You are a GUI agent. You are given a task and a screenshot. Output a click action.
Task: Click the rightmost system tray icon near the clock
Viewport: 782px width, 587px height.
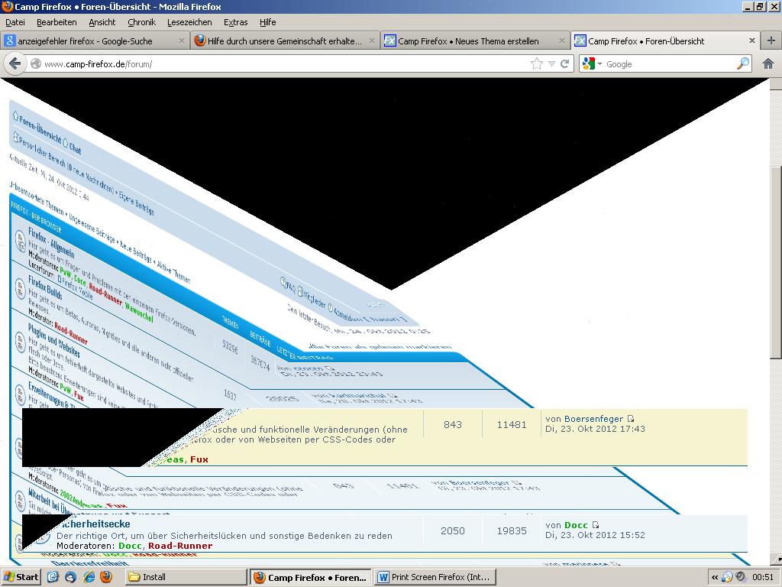pos(742,577)
